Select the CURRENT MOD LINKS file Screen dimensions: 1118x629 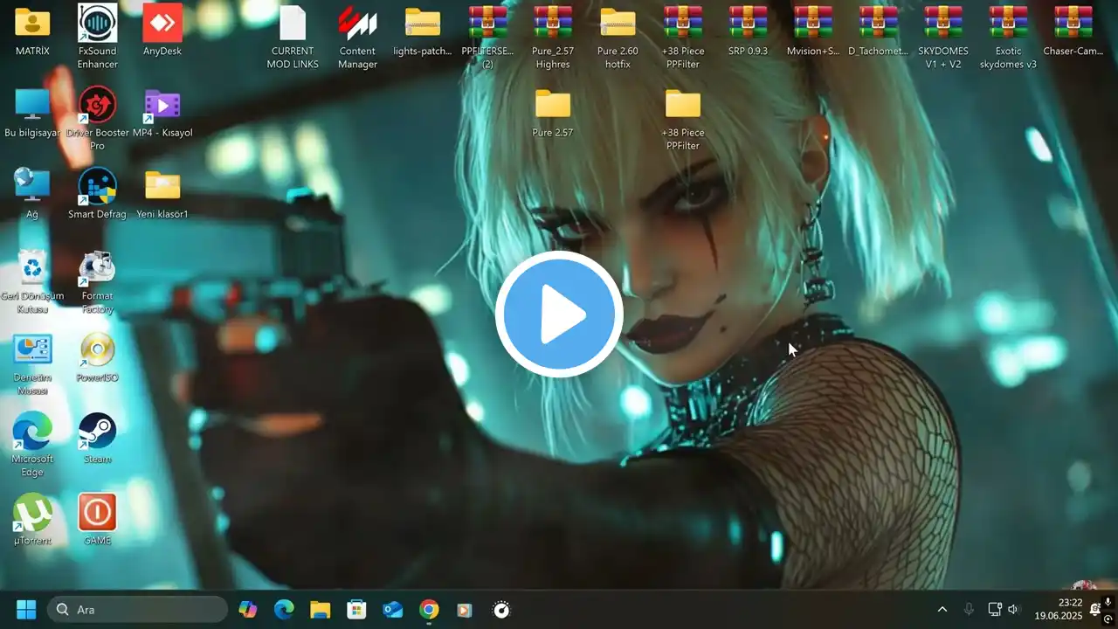click(293, 24)
